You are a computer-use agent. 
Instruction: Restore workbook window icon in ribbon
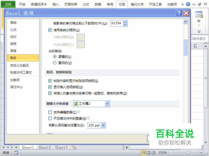tap(200, 5)
